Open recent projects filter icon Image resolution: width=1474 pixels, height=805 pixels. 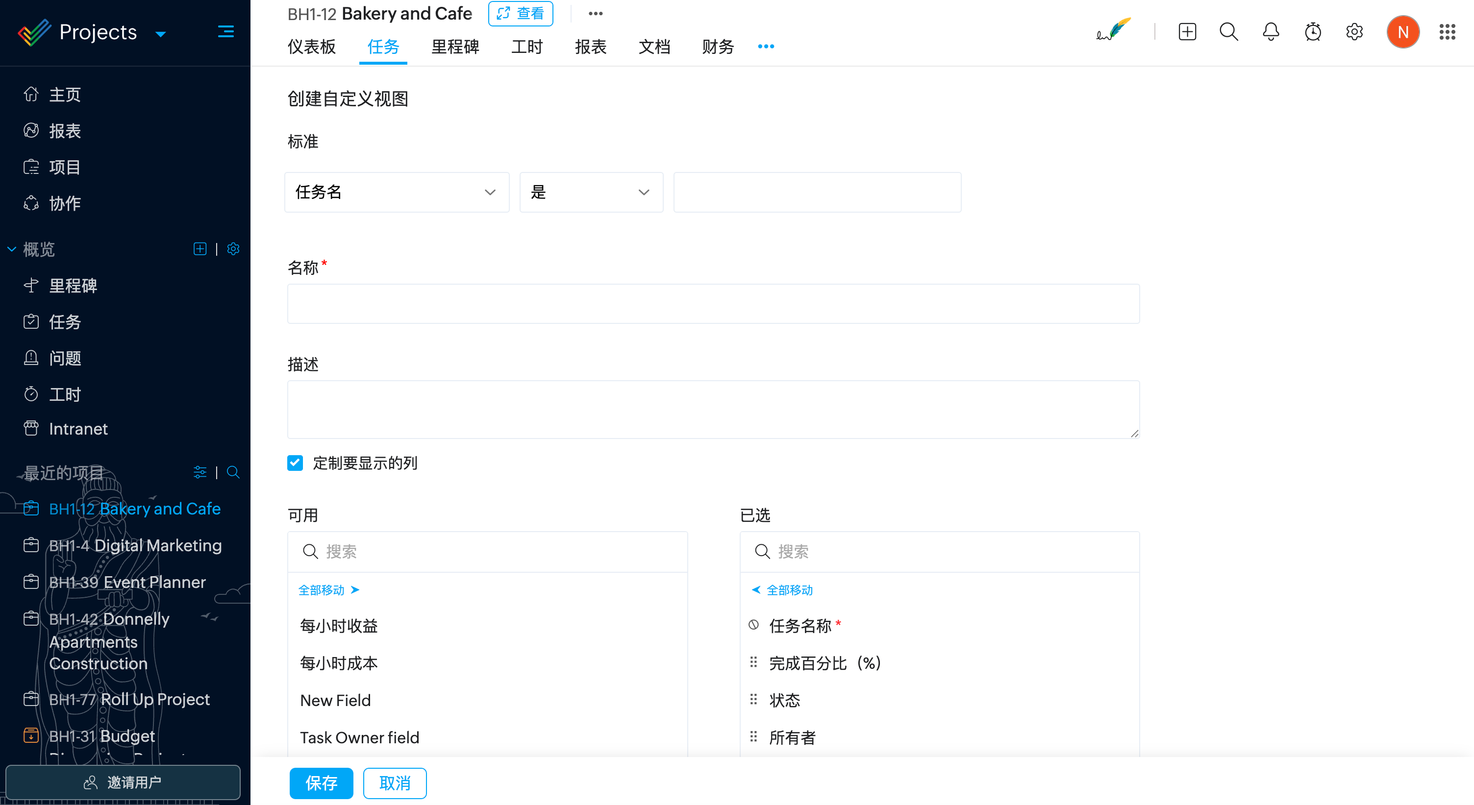pyautogui.click(x=200, y=472)
